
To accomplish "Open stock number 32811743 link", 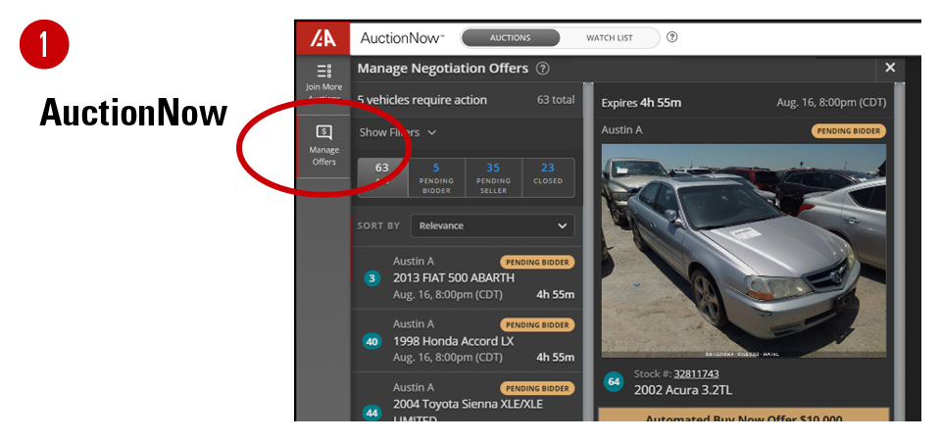I will point(696,374).
